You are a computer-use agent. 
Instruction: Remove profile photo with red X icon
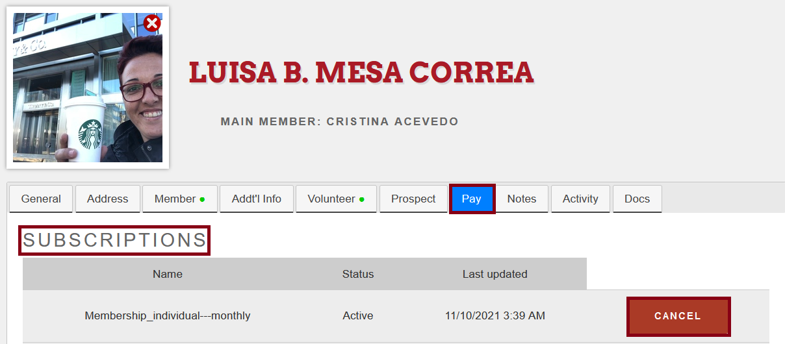(152, 23)
